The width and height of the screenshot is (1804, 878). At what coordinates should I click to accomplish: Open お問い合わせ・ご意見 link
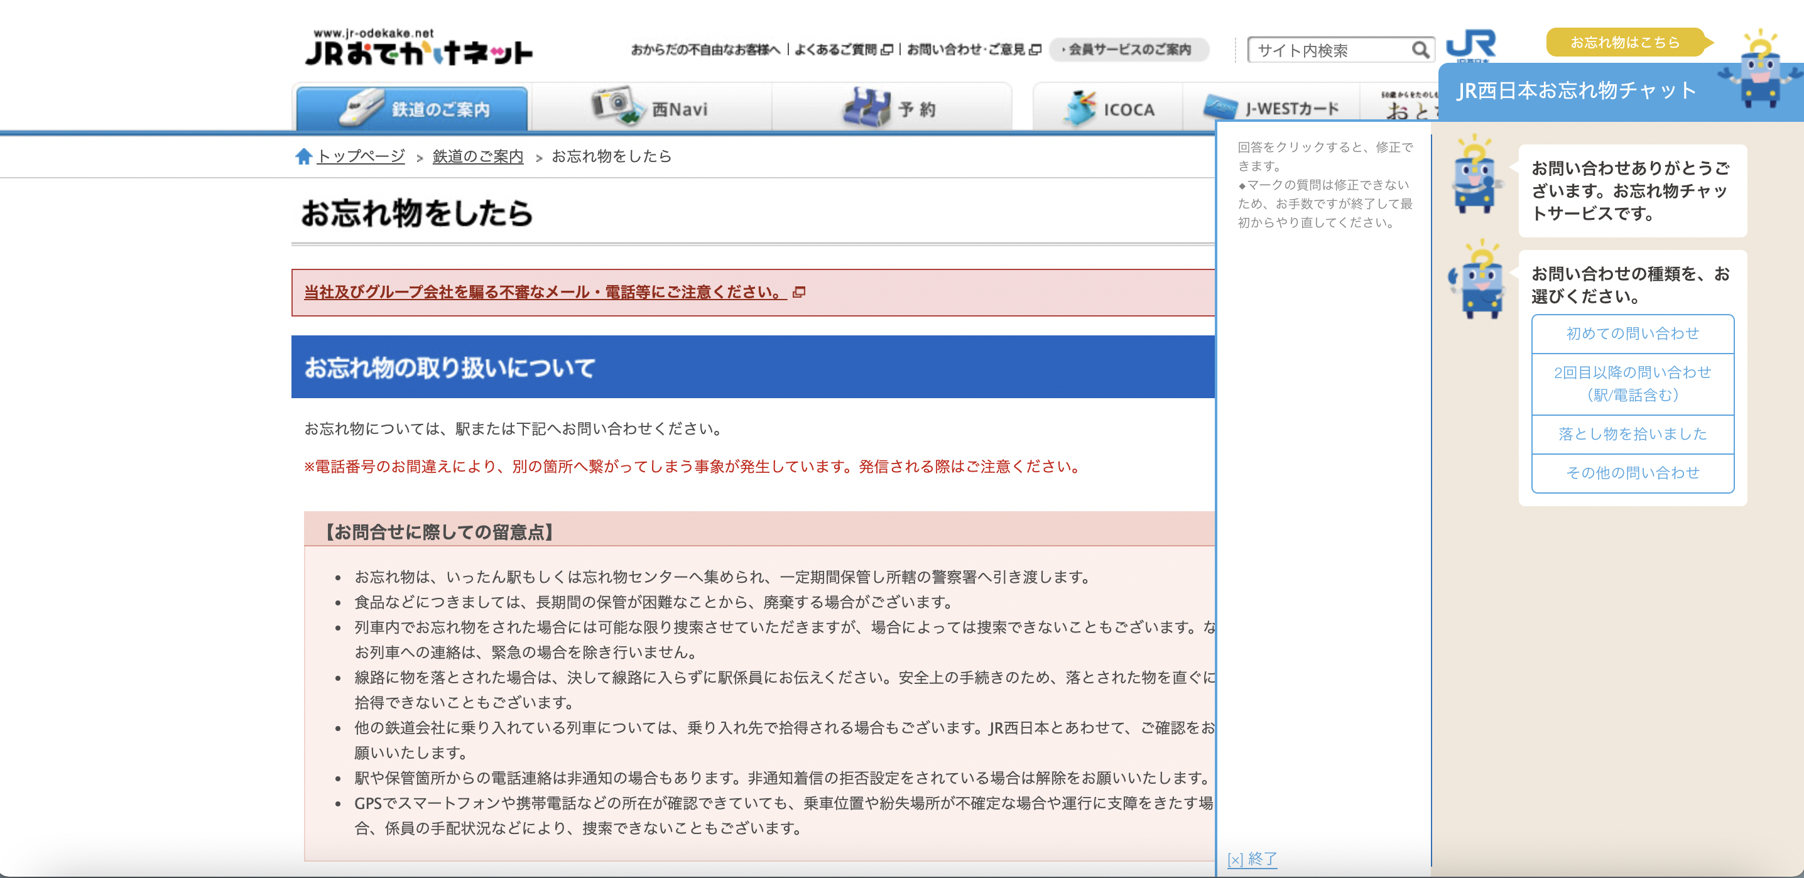point(974,50)
